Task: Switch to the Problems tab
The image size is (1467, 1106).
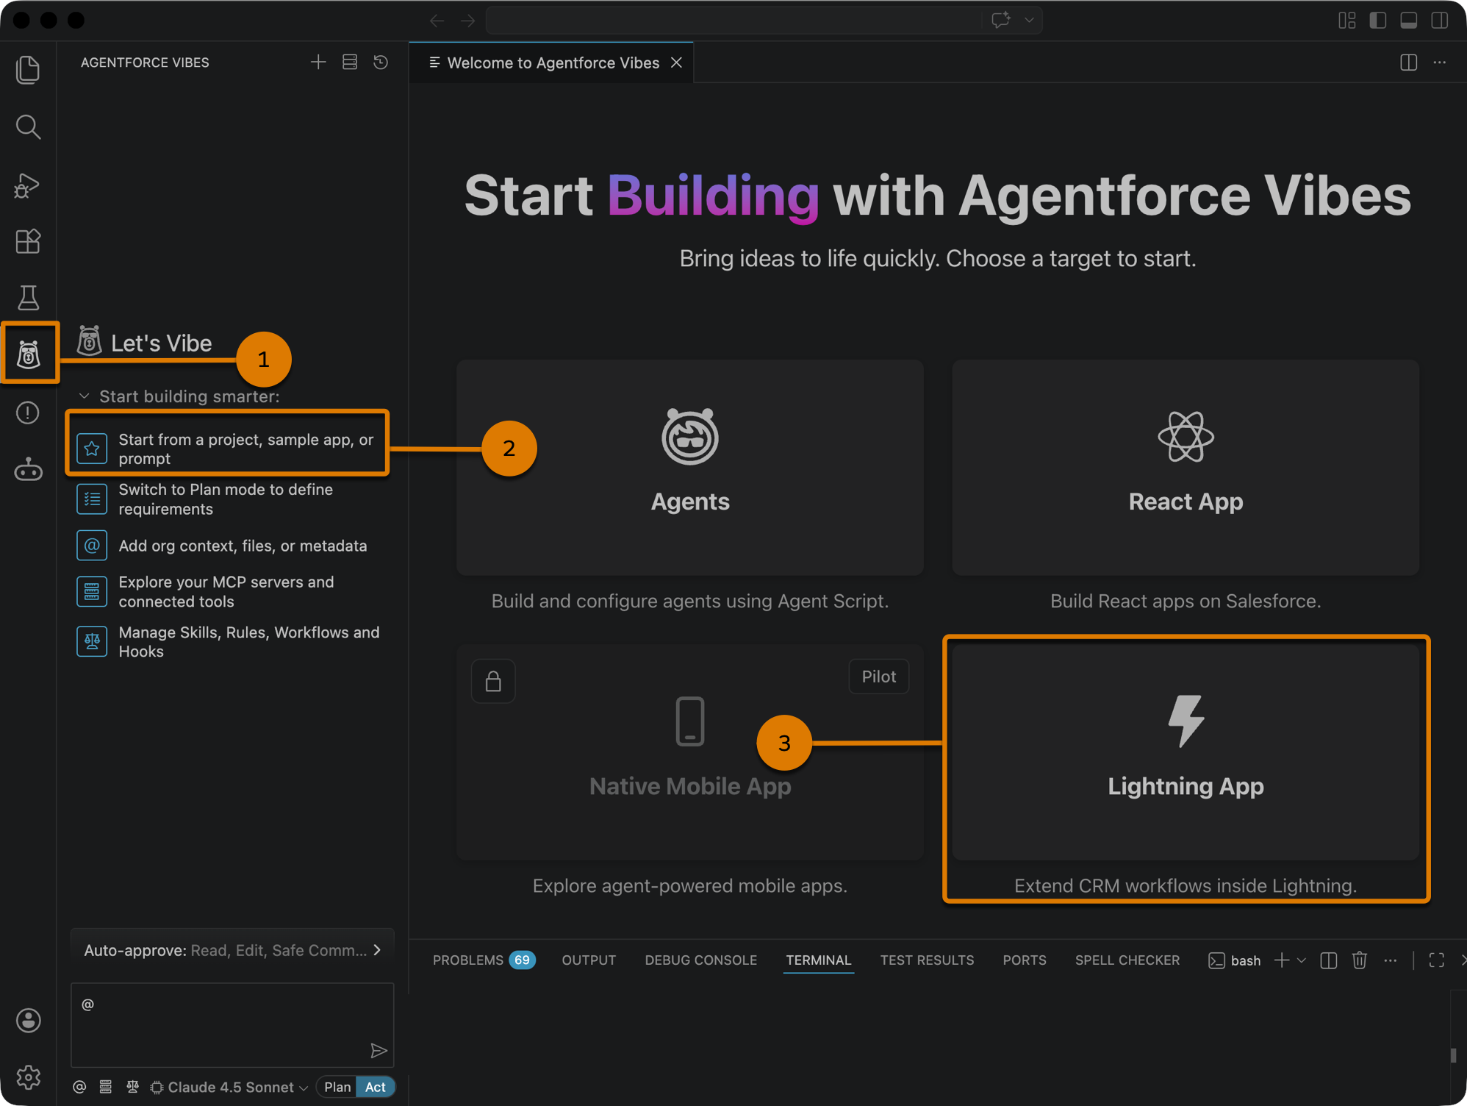Action: 484,960
